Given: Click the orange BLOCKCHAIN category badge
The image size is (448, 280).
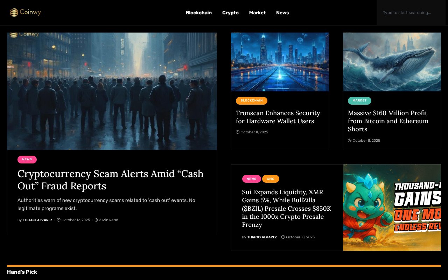Looking at the screenshot, I should coord(252,100).
